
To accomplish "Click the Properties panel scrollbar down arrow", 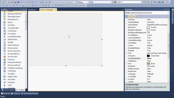I will [x=169, y=81].
